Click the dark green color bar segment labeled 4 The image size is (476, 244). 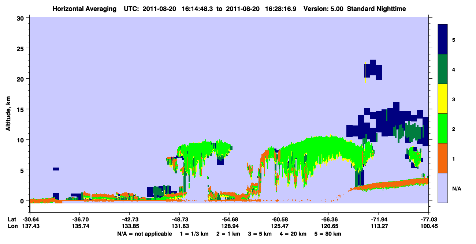443,69
